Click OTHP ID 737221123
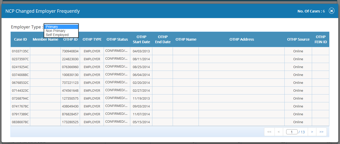Viewport: 340px width, 144px height. (70, 83)
